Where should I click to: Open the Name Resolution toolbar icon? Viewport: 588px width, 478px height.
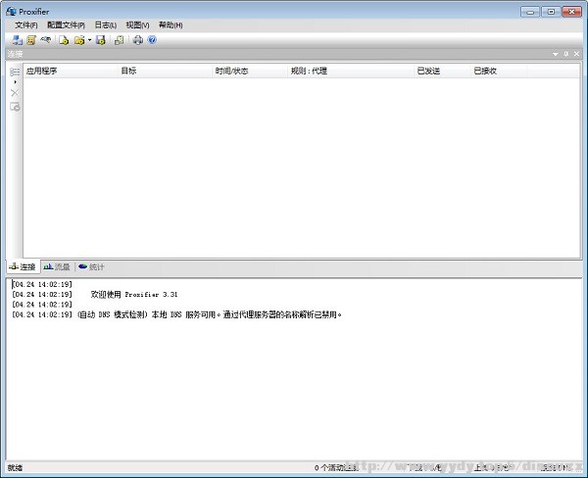point(46,39)
